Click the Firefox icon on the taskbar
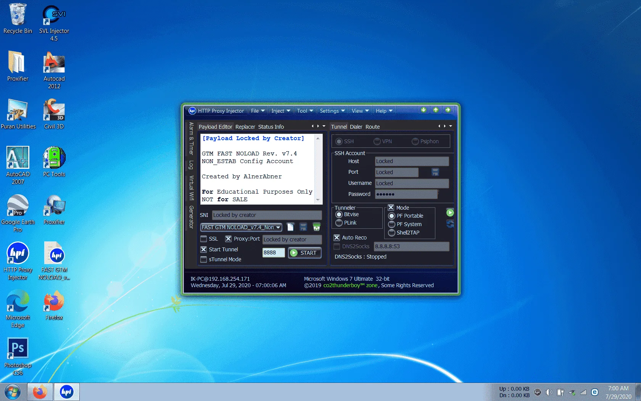The image size is (641, 401). coord(40,392)
